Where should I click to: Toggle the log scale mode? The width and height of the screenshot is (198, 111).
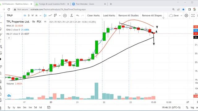(x=192, y=108)
